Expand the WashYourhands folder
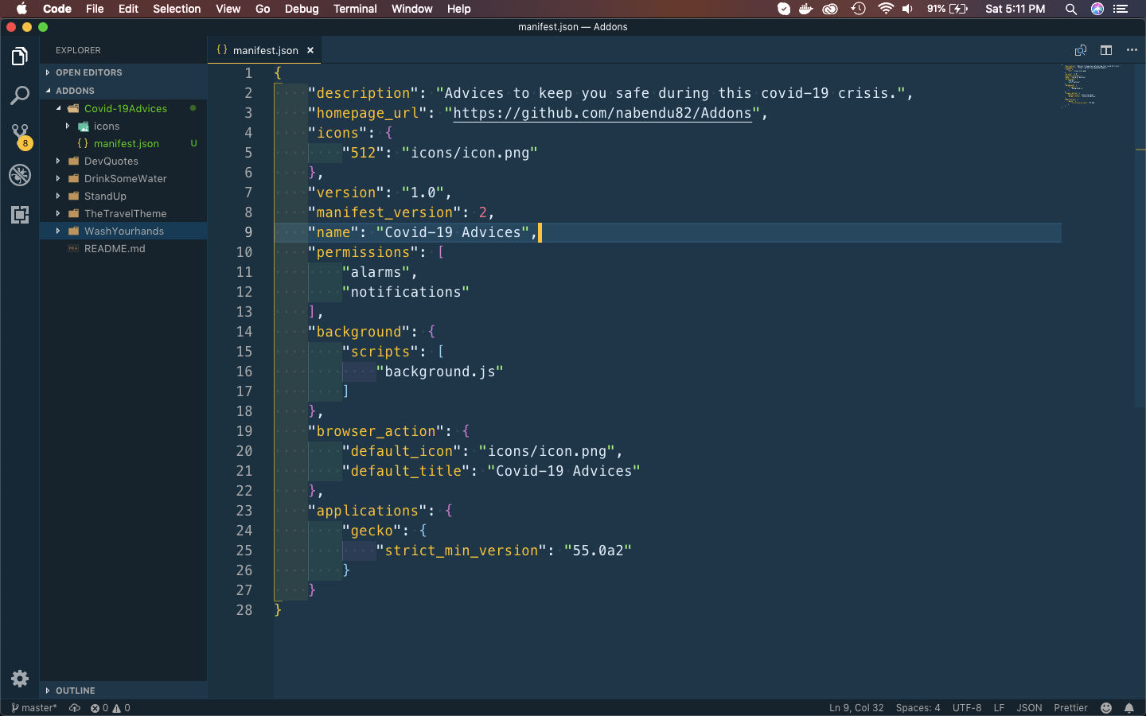The width and height of the screenshot is (1146, 716). coord(58,231)
